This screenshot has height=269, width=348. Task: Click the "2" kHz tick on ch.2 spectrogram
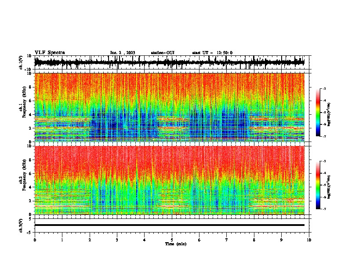coord(31,201)
